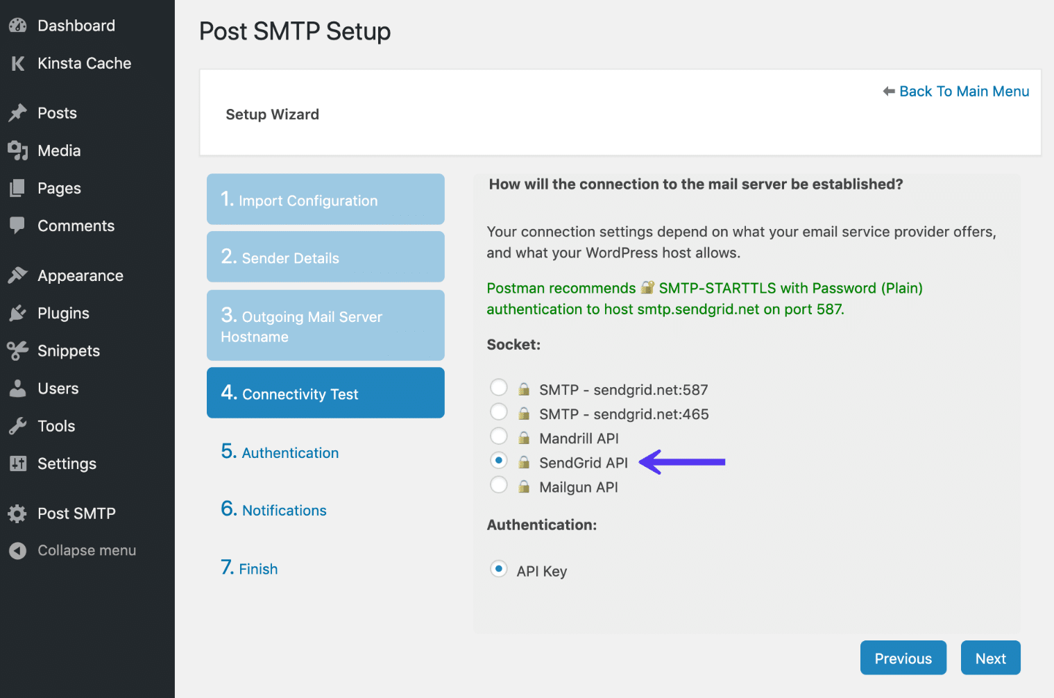
Task: Choose the Mailgun API socket option
Action: [499, 484]
